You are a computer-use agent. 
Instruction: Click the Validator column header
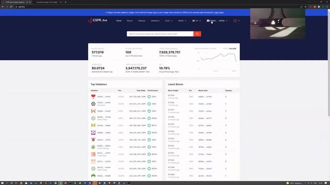[x=94, y=90]
